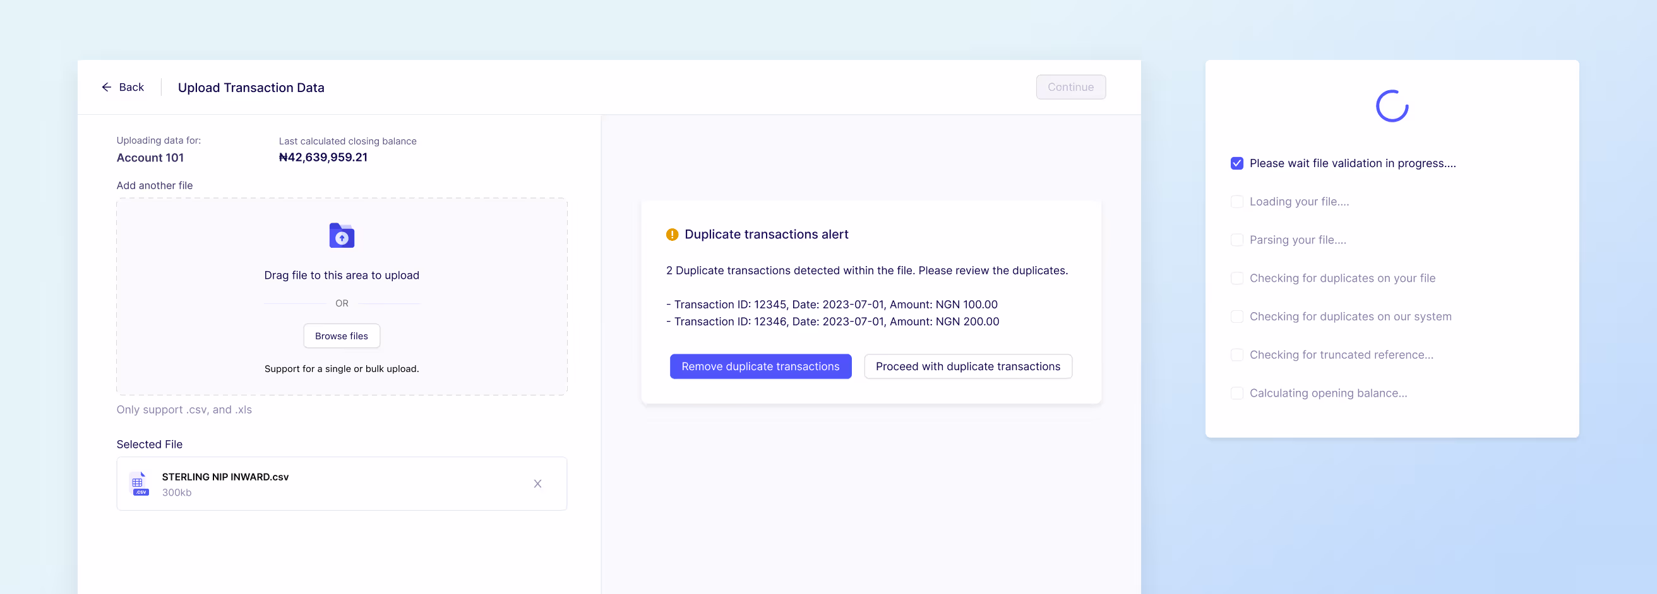Screen dimensions: 1657x594
Task: Click the 'Last calculated closing balance' label
Action: (x=347, y=141)
